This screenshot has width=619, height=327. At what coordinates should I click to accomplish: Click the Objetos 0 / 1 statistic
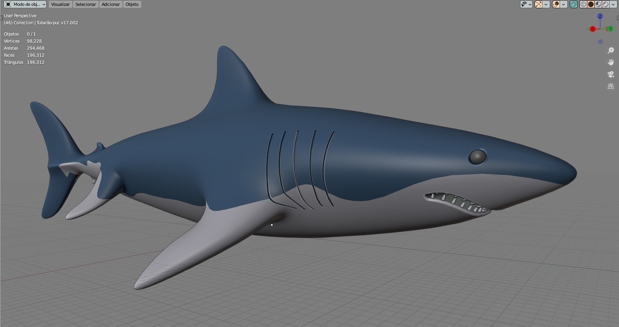tap(20, 34)
